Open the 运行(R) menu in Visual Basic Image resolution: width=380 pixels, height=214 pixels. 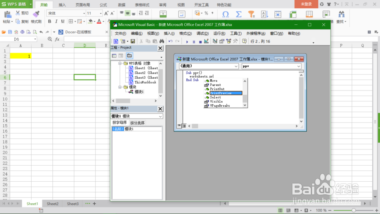point(219,33)
